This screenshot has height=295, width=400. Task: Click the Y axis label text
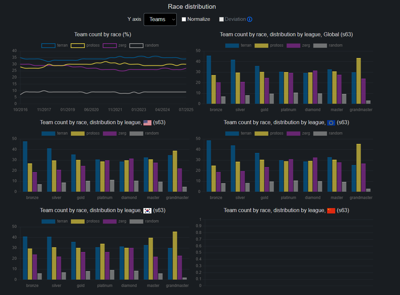(x=134, y=19)
